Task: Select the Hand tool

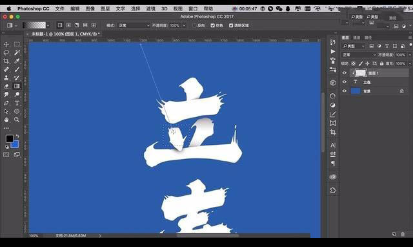Action: 6,120
